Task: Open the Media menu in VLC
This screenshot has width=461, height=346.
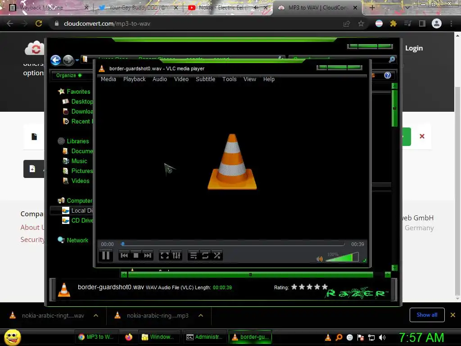Action: pos(108,79)
